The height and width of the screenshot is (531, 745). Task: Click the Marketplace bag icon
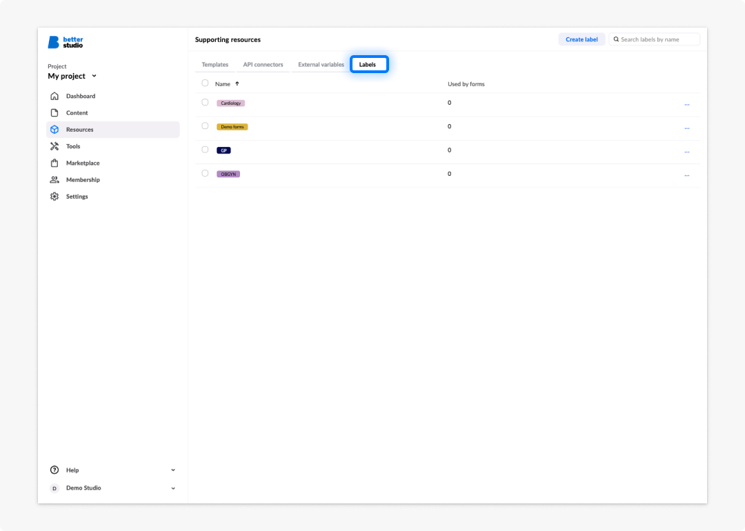tap(54, 163)
